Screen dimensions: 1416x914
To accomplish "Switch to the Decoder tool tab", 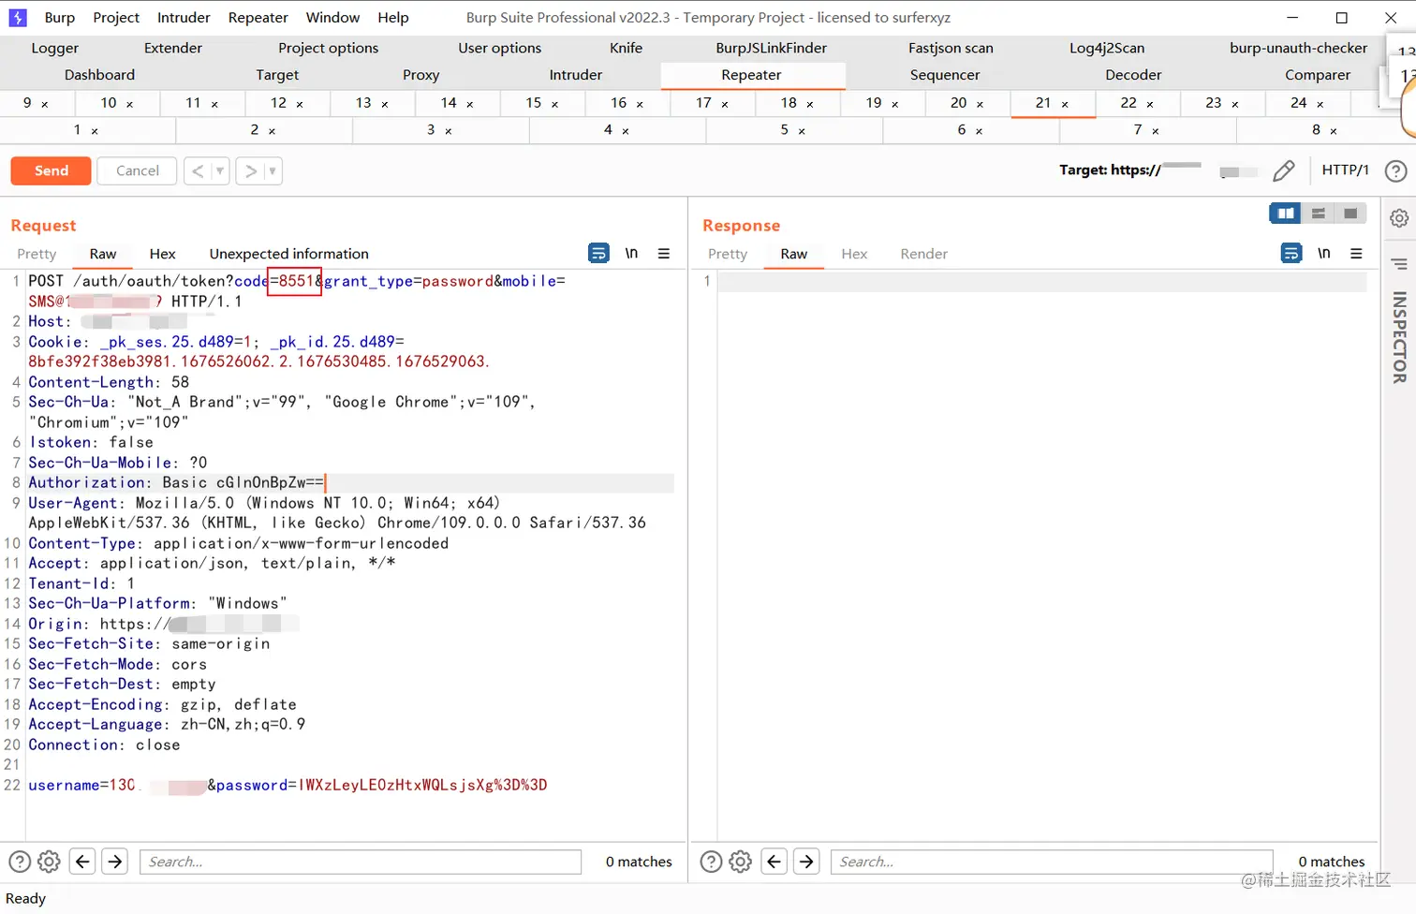I will tap(1133, 75).
